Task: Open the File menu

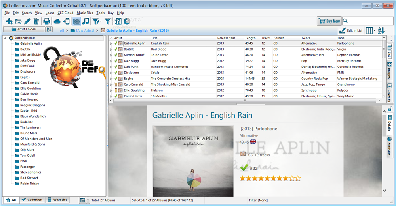Action: 7,13
